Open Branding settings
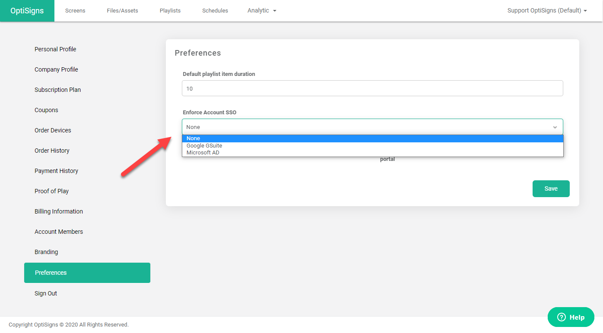 46,252
